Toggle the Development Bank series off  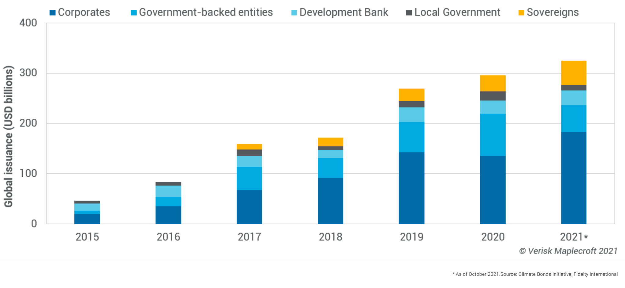point(344,13)
